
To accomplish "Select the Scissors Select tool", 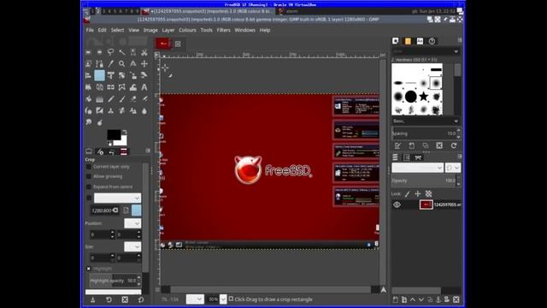I will pos(144,52).
